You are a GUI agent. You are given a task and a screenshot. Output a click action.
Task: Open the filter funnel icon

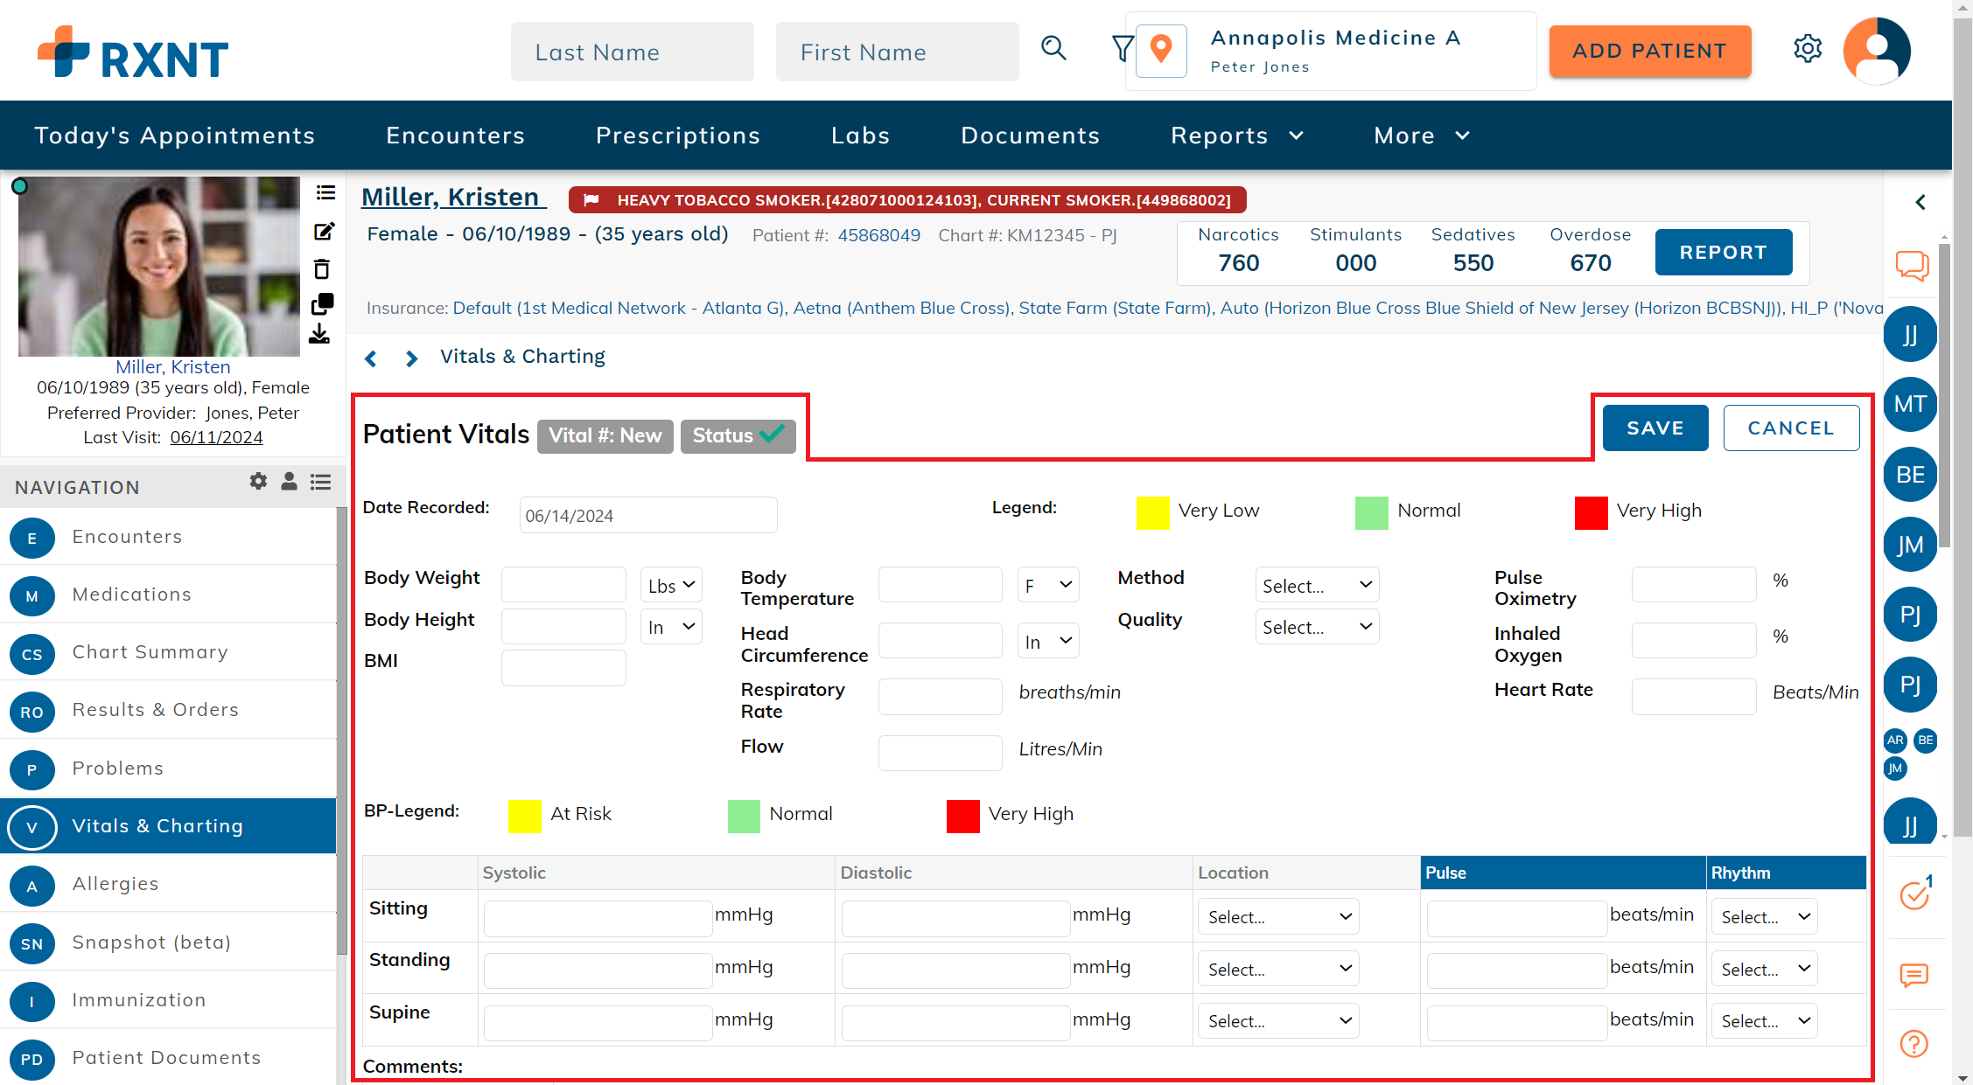(1122, 49)
